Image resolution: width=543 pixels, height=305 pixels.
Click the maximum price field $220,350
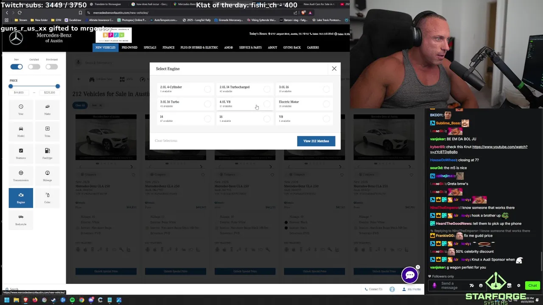click(49, 92)
